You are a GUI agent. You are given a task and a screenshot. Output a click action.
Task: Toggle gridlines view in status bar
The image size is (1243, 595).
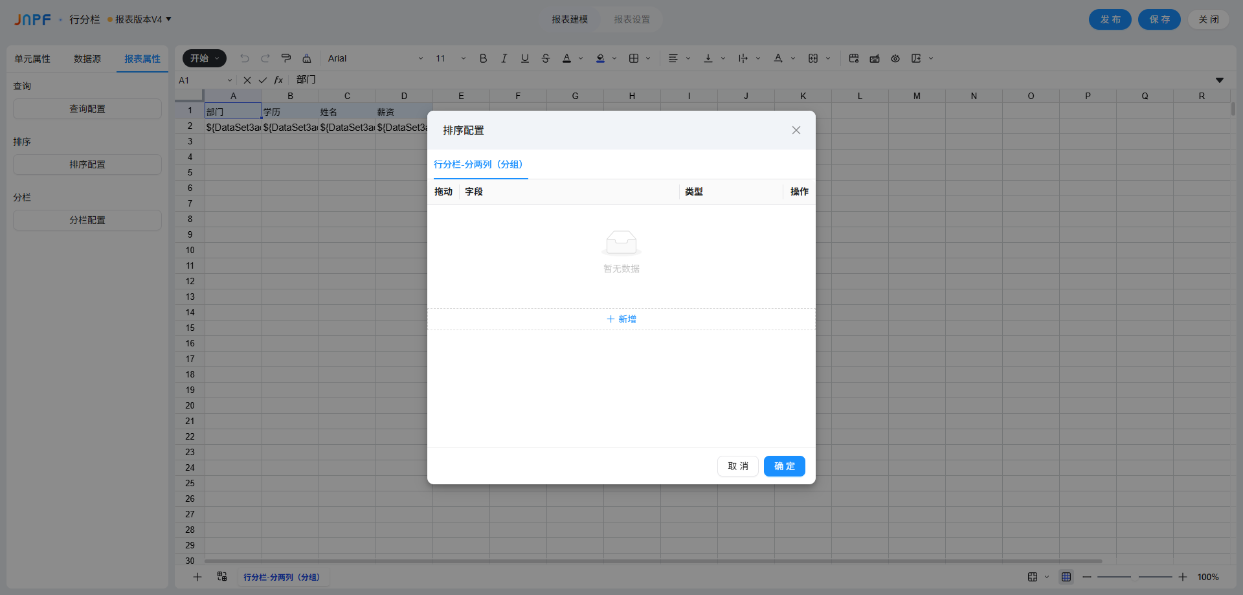click(x=1066, y=577)
